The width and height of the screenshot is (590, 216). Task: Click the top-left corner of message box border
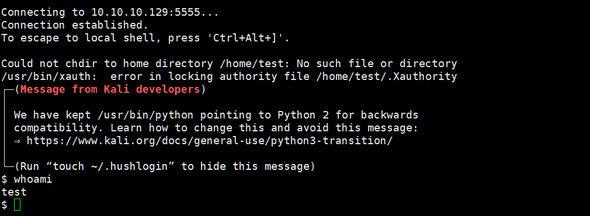[x=8, y=89]
